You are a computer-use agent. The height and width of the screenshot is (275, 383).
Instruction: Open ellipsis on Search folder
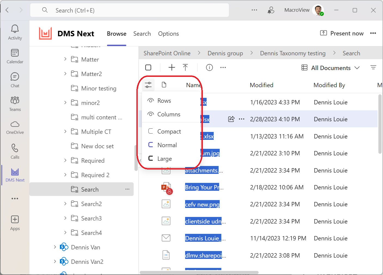coord(127,189)
